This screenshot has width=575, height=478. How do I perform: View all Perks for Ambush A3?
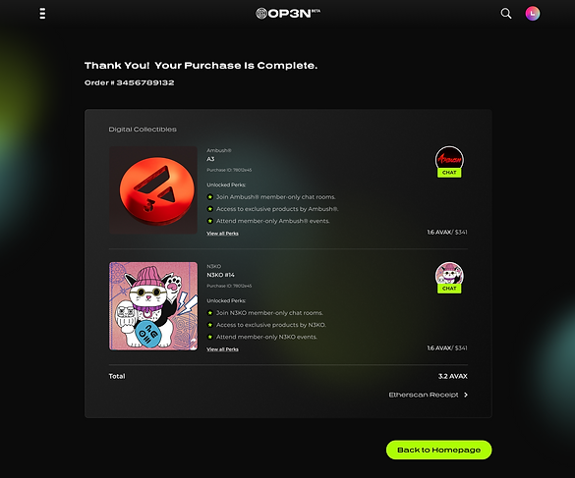click(222, 234)
